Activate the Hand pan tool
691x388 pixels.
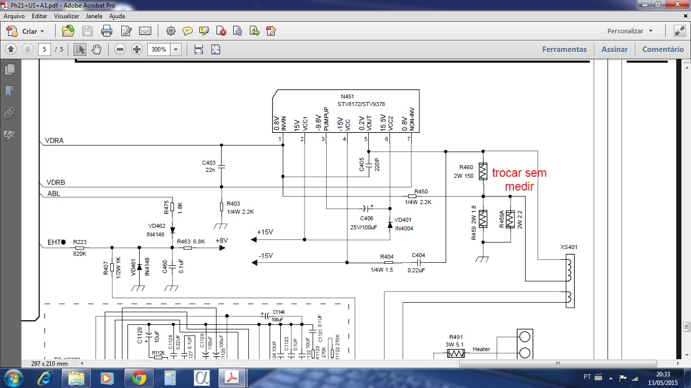pyautogui.click(x=97, y=49)
